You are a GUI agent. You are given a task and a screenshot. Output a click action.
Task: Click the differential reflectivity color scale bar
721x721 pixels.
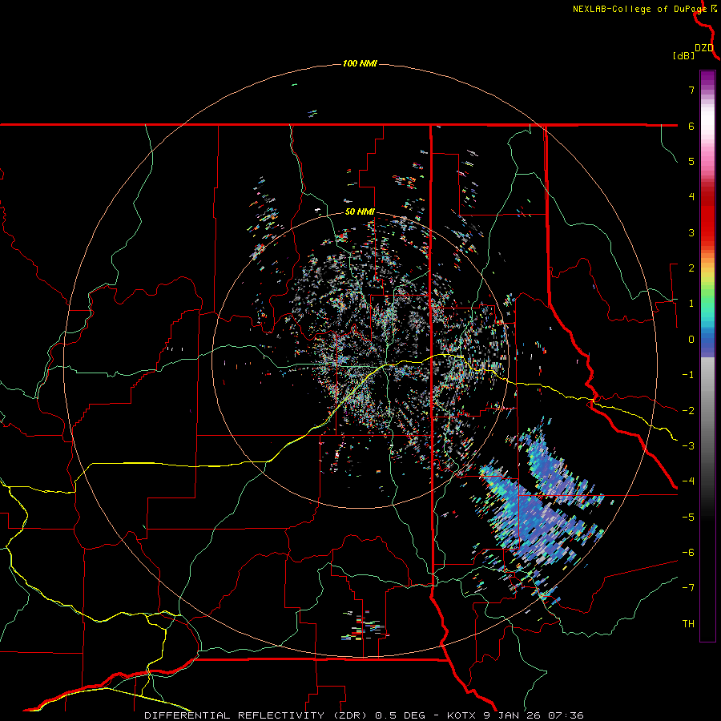point(707,356)
